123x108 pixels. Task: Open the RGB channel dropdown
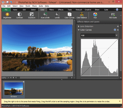click(x=116, y=35)
